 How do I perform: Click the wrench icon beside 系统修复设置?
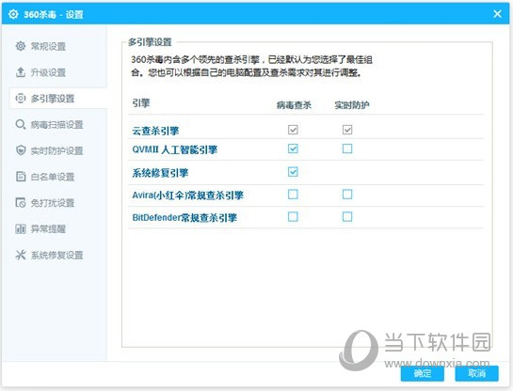21,255
